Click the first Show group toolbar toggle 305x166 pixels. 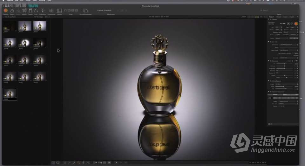point(65,10)
